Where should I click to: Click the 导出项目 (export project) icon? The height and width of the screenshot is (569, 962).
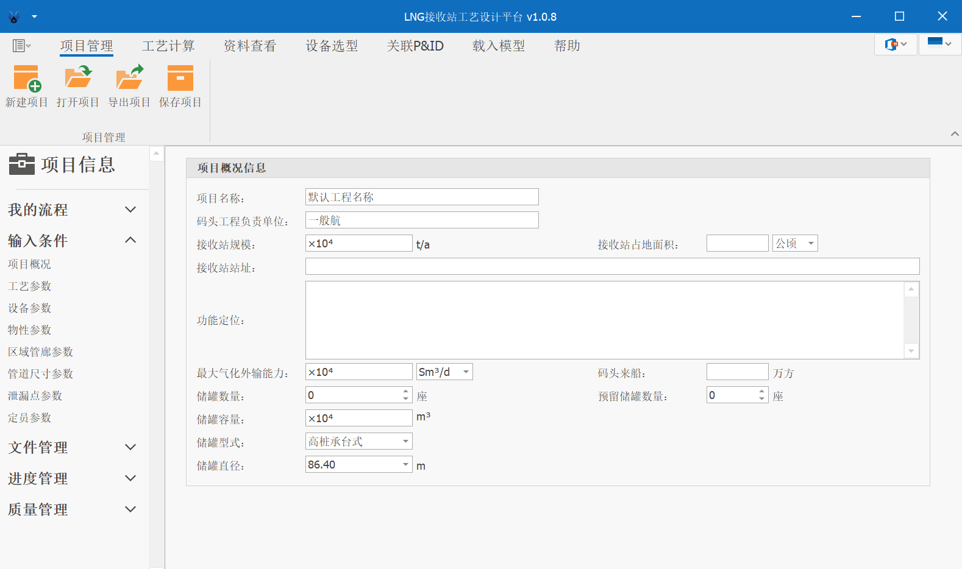[129, 79]
